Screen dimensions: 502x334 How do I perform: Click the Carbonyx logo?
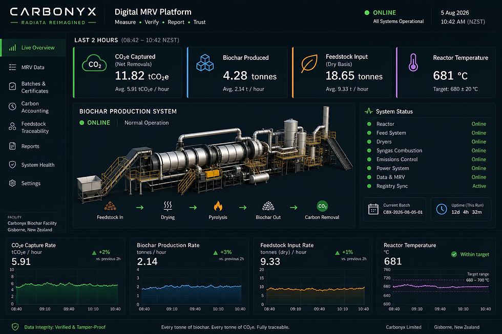53,16
